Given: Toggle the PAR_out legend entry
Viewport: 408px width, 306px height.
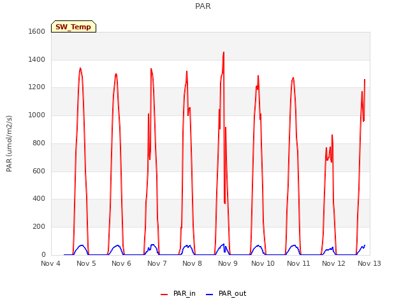Looking at the screenshot, I should 226,294.
